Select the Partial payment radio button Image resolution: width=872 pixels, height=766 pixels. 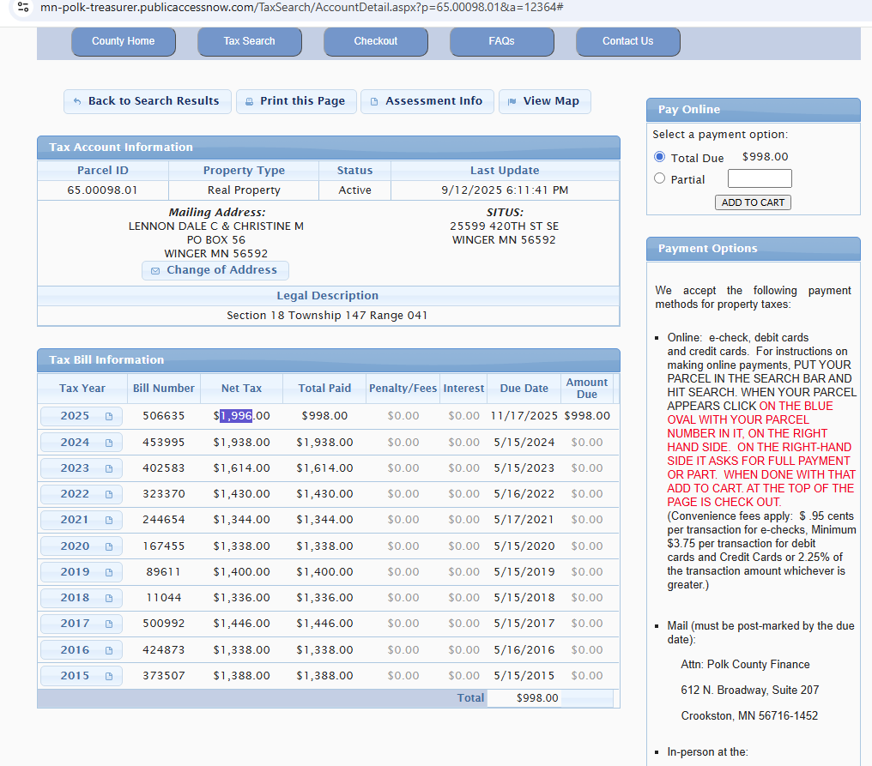pos(659,178)
